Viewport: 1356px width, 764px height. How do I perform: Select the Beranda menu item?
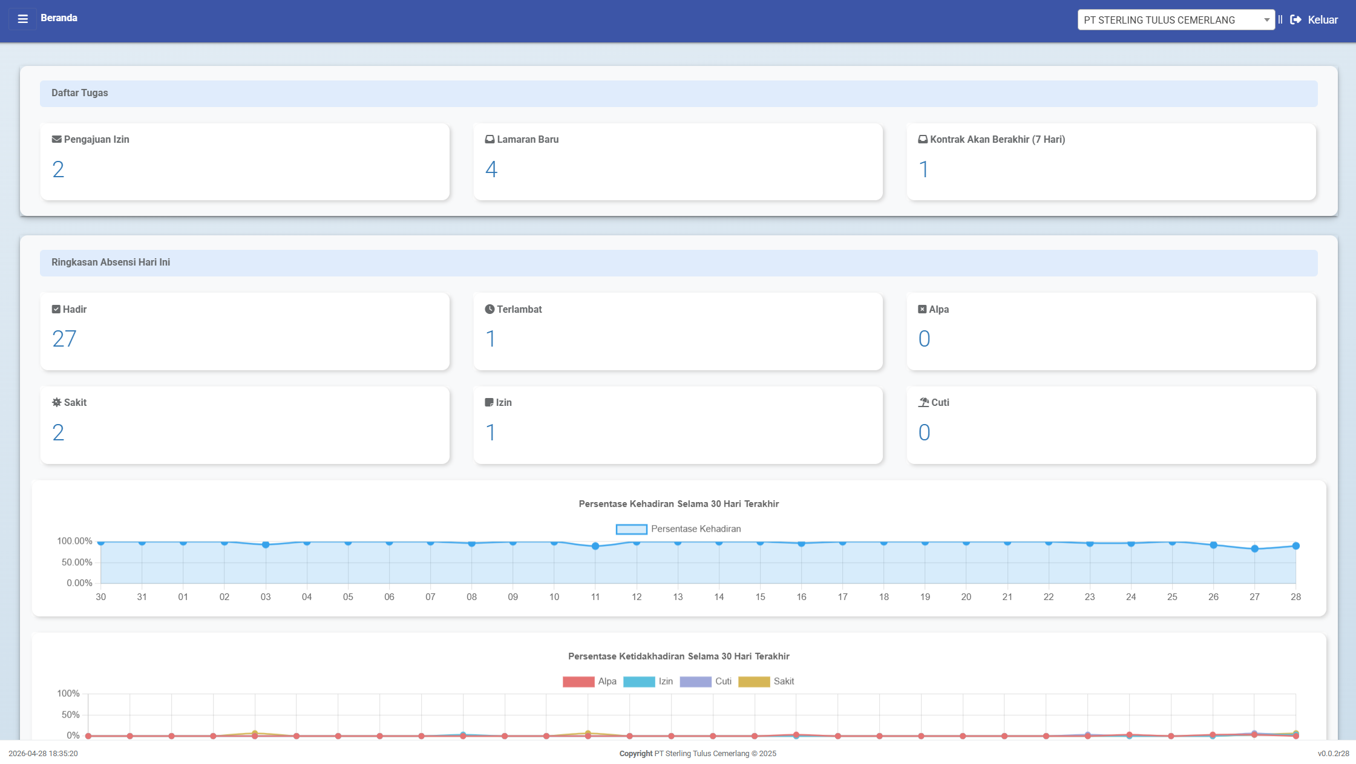(59, 18)
